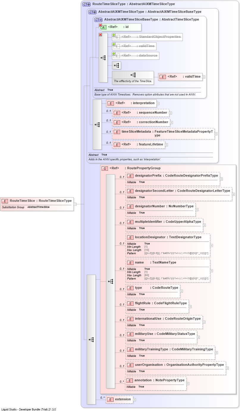
Task: Select the flightRule element box
Action: pyautogui.click(x=157, y=306)
